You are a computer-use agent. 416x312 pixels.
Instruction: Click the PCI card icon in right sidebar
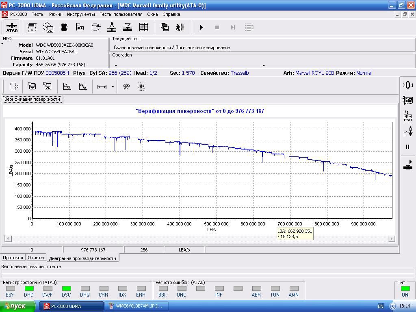pyautogui.click(x=407, y=100)
